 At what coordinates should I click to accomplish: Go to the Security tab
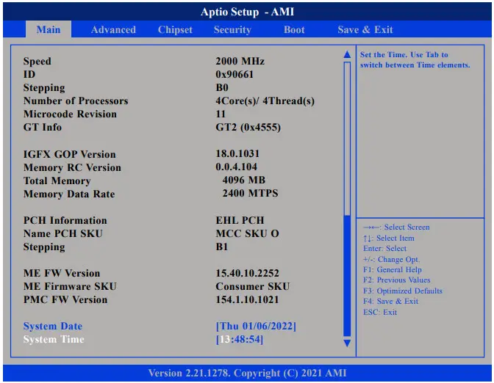pos(232,30)
